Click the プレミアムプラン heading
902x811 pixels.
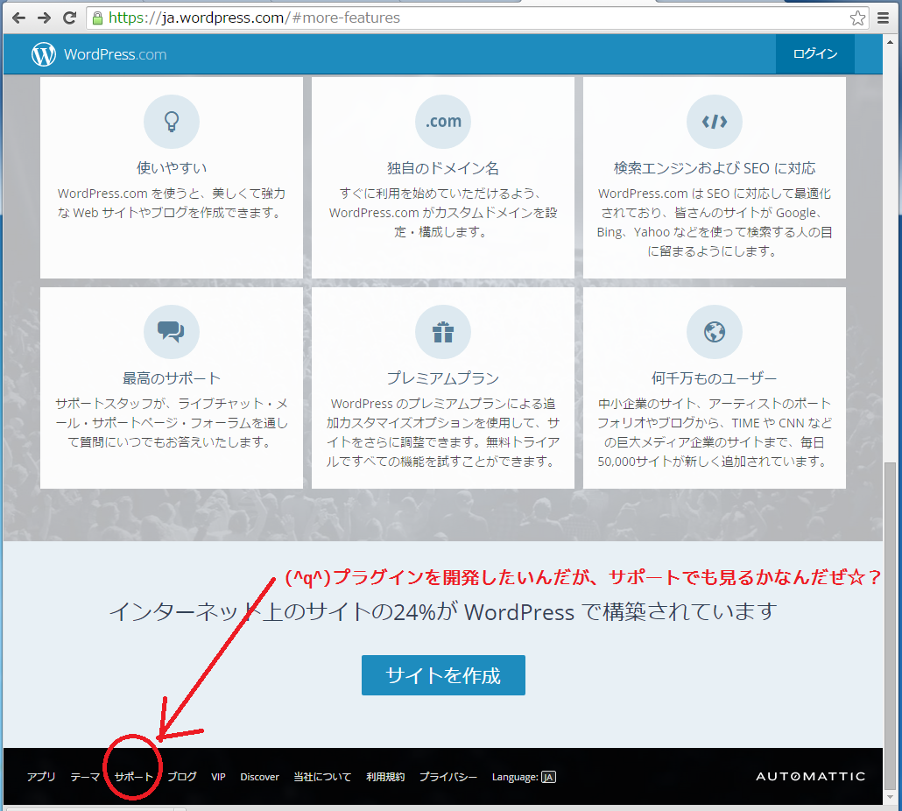pyautogui.click(x=443, y=377)
